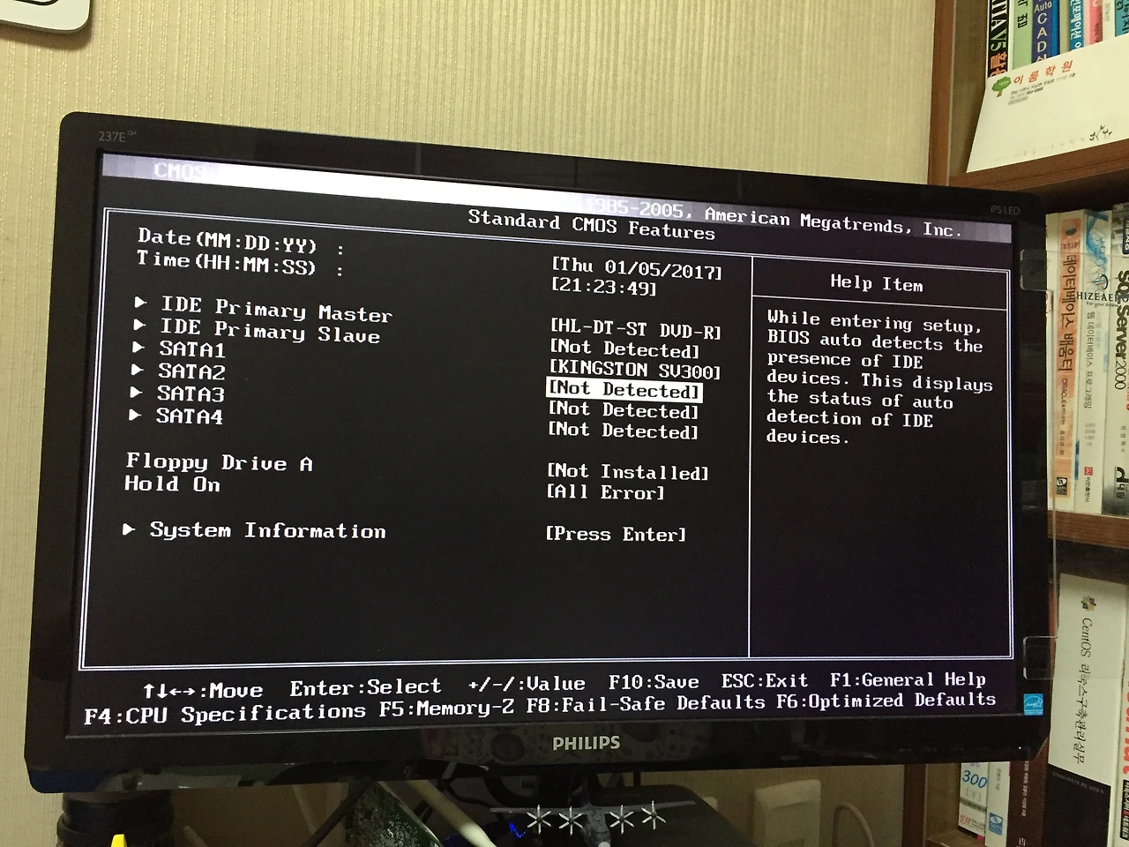Viewport: 1129px width, 847px height.
Task: Click the Standard CMOS Features title
Action: (x=592, y=224)
